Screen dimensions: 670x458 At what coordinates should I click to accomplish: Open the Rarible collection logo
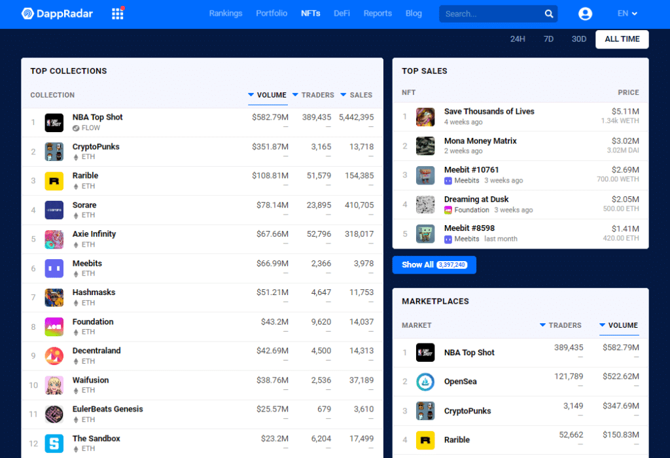54,181
